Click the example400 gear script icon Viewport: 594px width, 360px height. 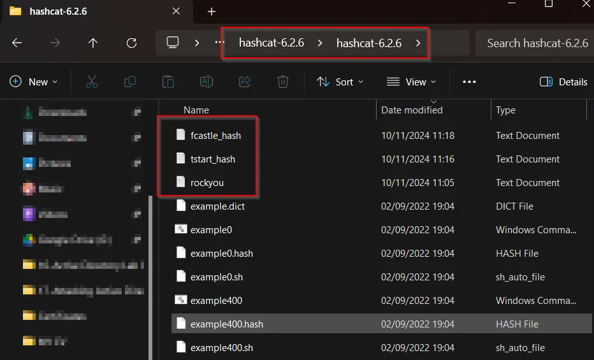point(181,299)
